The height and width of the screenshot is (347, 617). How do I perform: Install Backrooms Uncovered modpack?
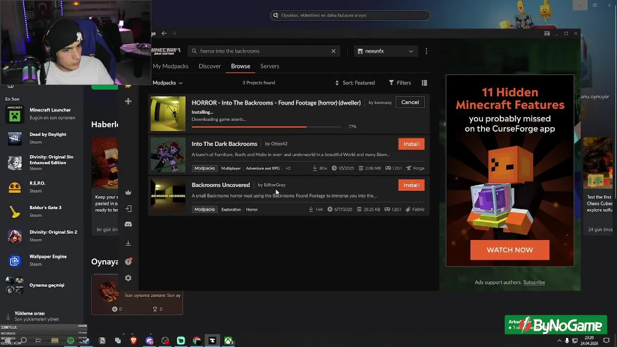pyautogui.click(x=411, y=185)
